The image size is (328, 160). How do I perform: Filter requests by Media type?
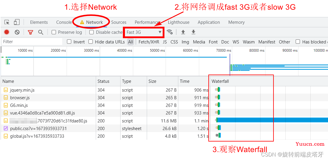coord(199,42)
